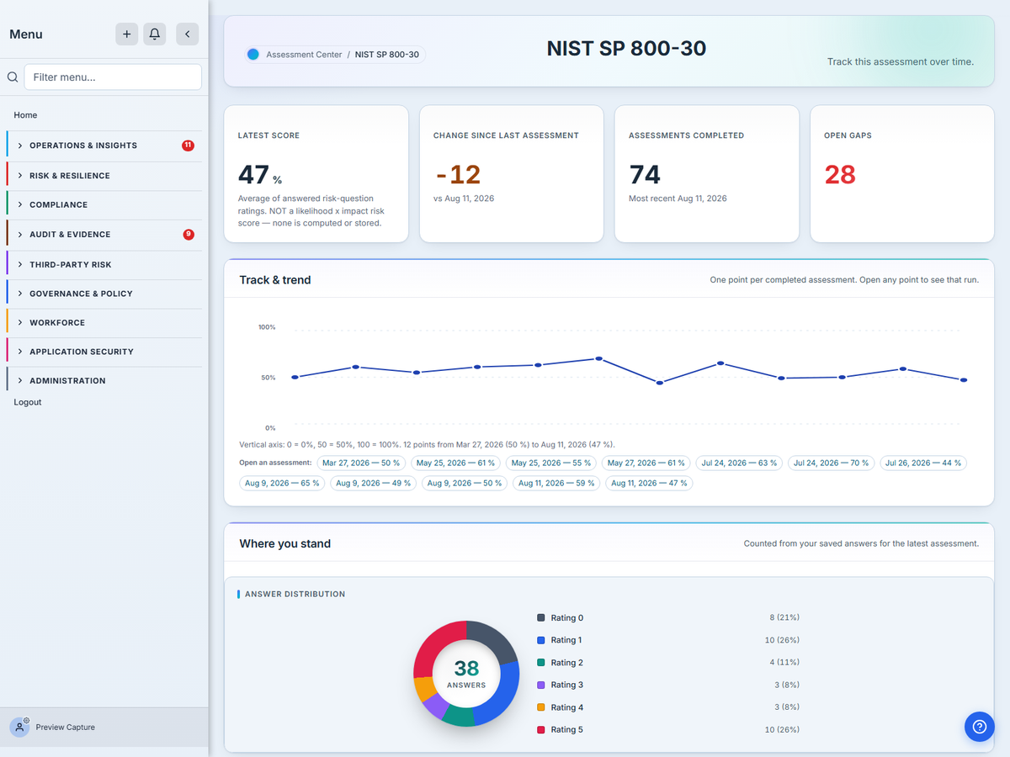Click the blue breadcrumb circle icon
The height and width of the screenshot is (757, 1010).
[252, 55]
